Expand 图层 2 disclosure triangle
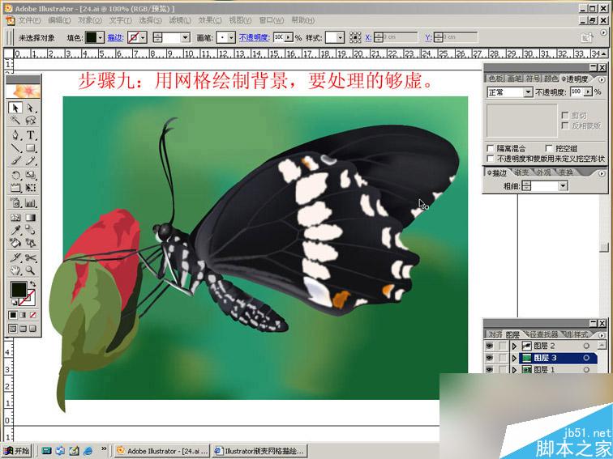This screenshot has height=459, width=613. tap(514, 346)
